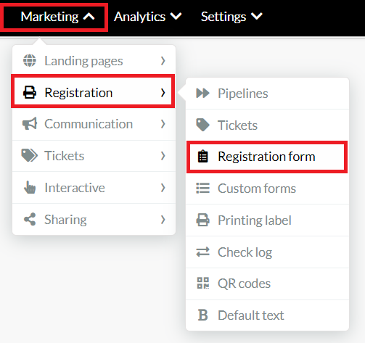
Task: Click the megaphone icon for Communication
Action: (x=30, y=124)
